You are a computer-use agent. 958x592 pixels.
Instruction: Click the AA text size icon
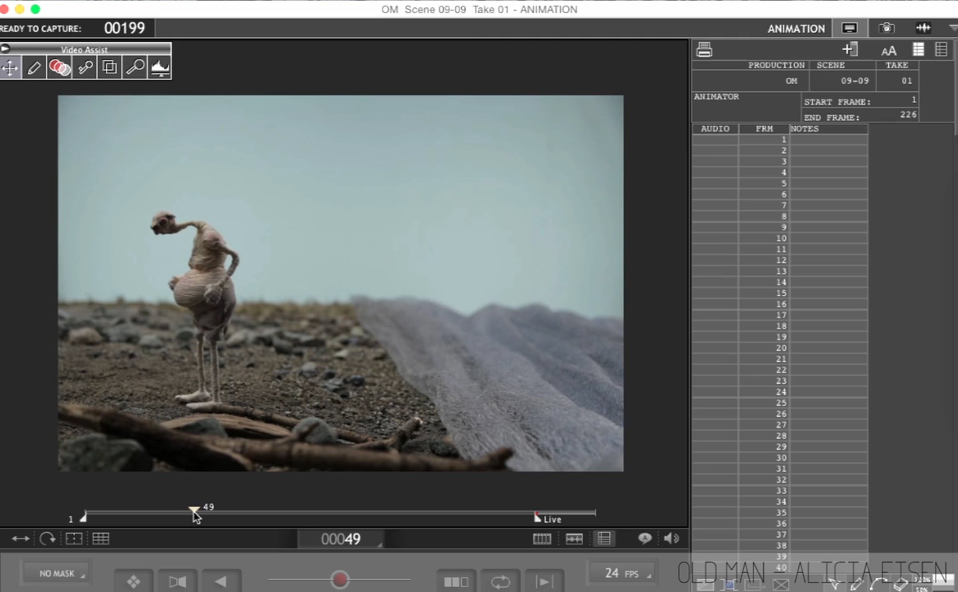(x=889, y=51)
